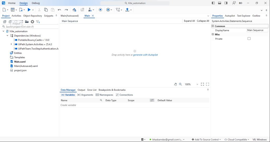Click the Publish upload icon
The image size is (270, 142).
pos(127,10)
